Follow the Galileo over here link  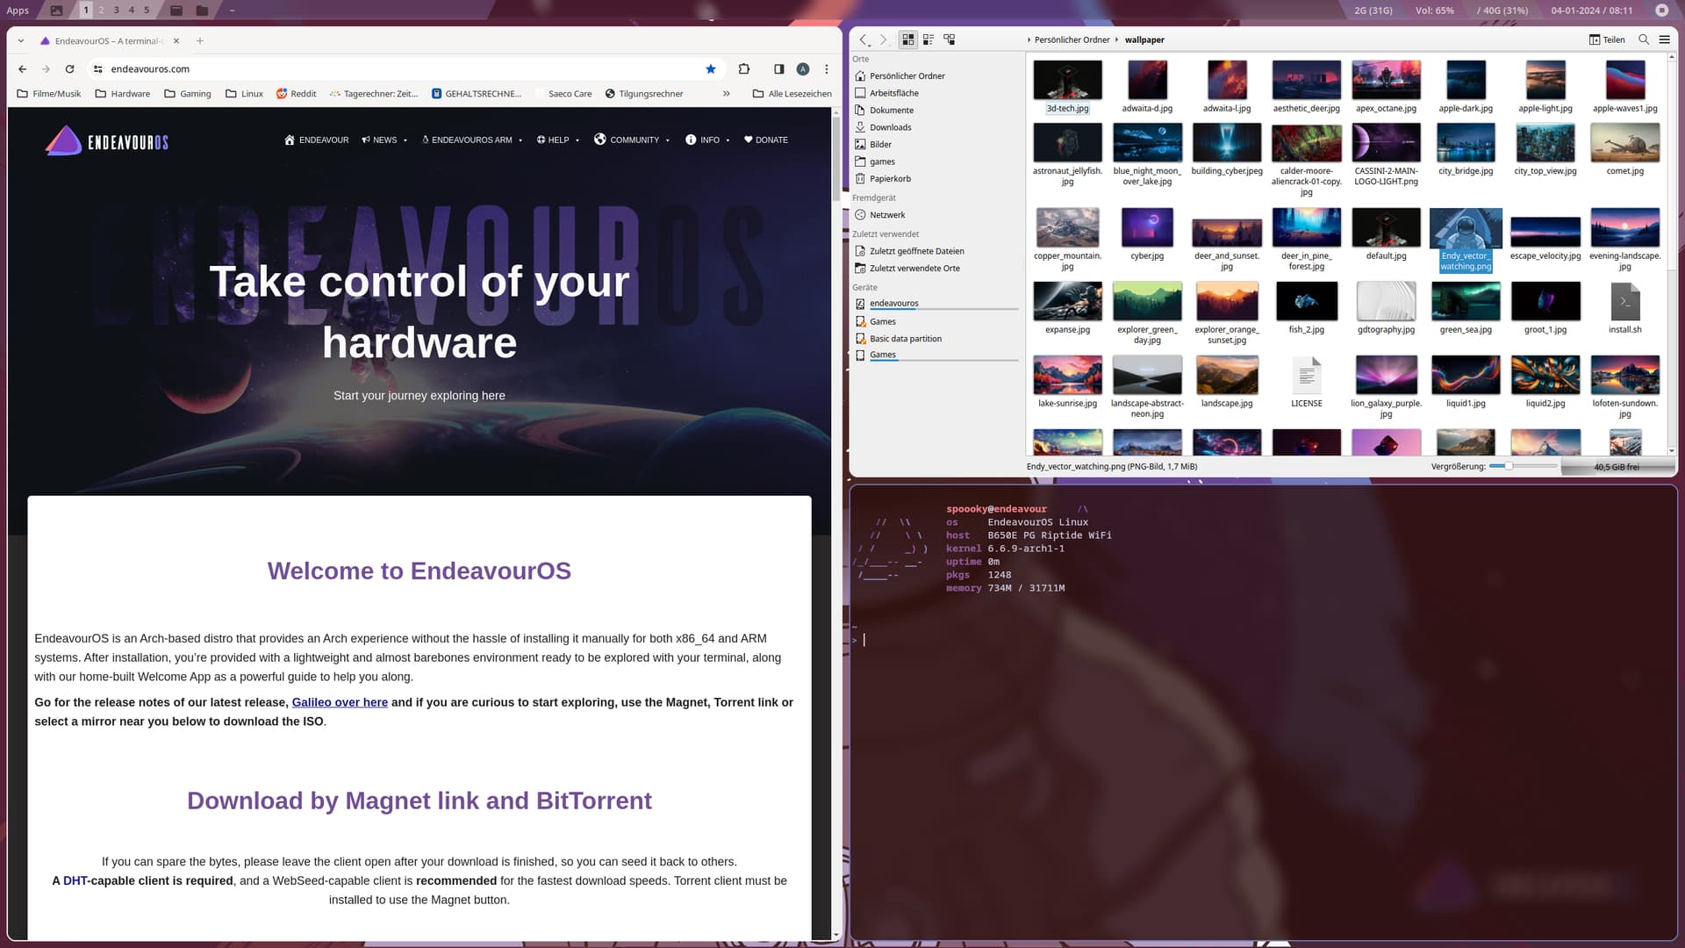tap(340, 702)
